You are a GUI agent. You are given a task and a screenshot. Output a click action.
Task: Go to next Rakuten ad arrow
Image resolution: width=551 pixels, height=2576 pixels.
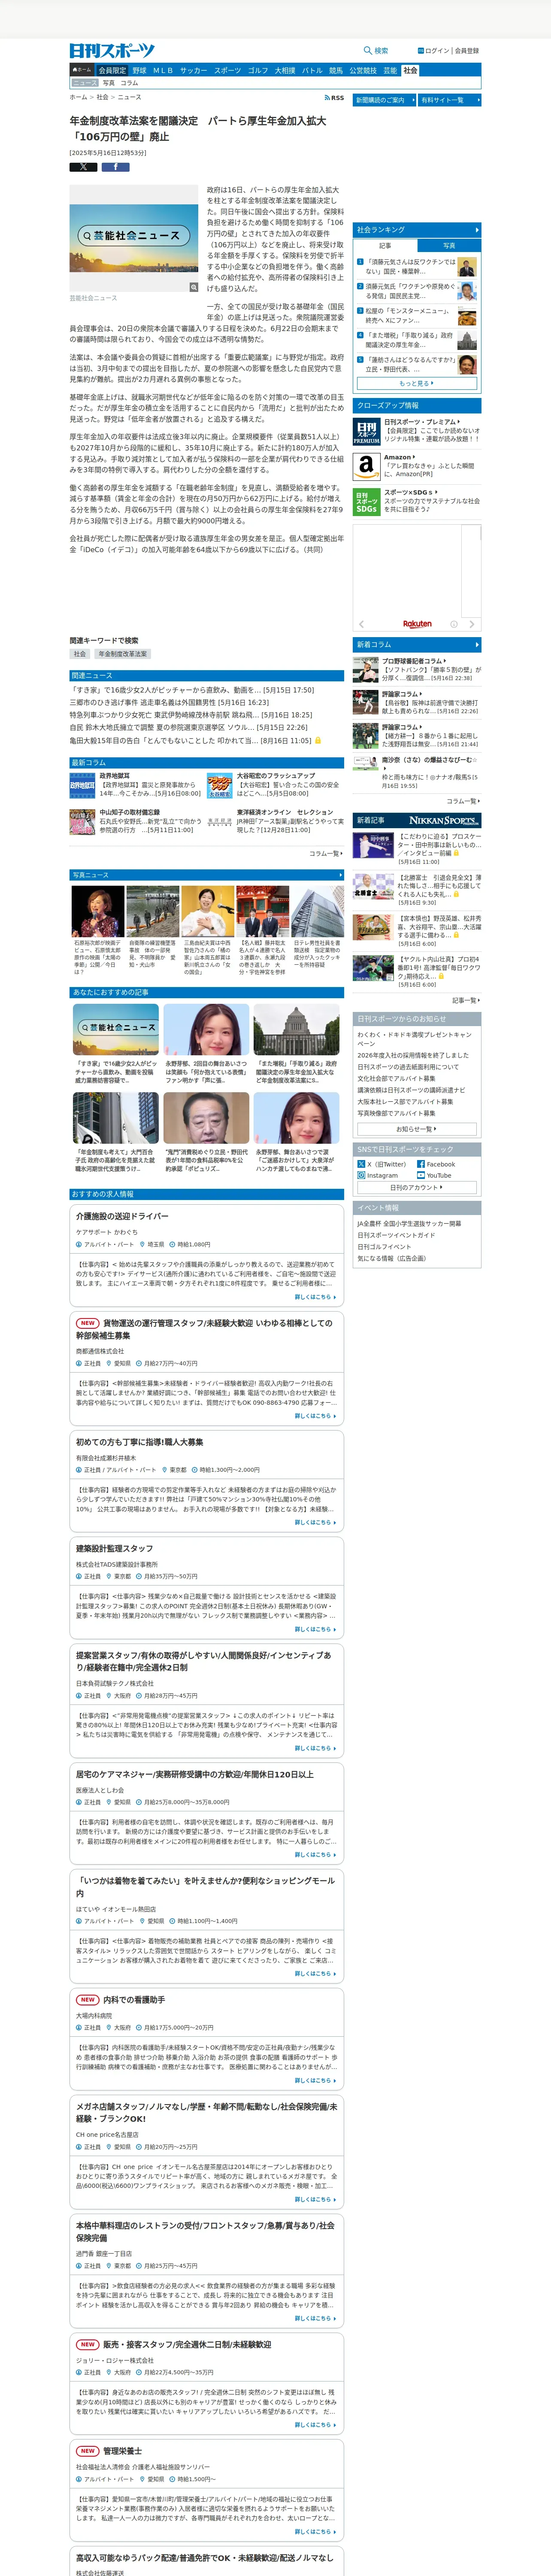(x=473, y=624)
